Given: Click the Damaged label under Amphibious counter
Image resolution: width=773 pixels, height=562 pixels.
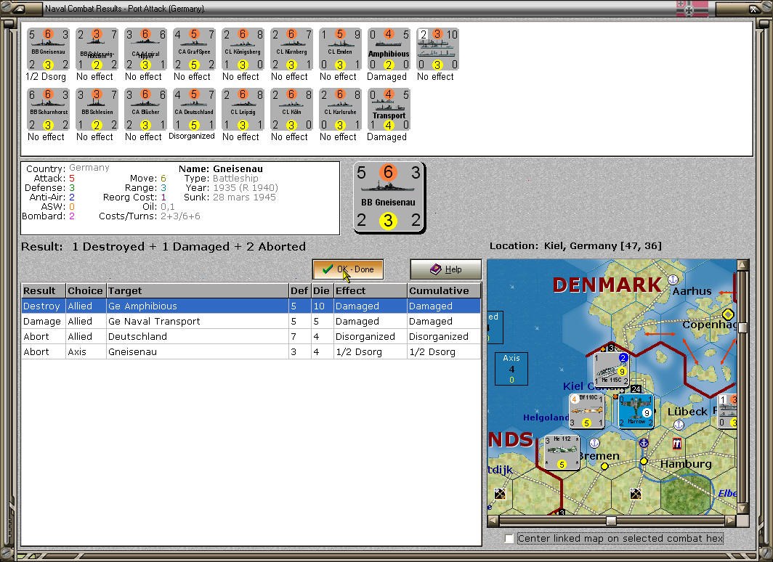Looking at the screenshot, I should [x=387, y=77].
